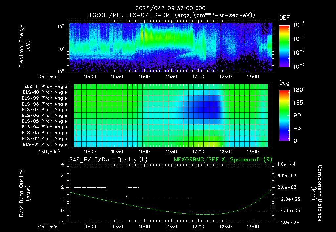The width and height of the screenshot is (336, 232).
Task: Select the ELS-08 Pitch Angle row label
Action: pos(45,104)
